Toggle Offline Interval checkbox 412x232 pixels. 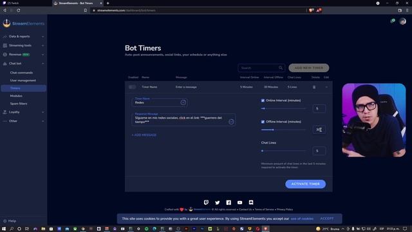(263, 122)
